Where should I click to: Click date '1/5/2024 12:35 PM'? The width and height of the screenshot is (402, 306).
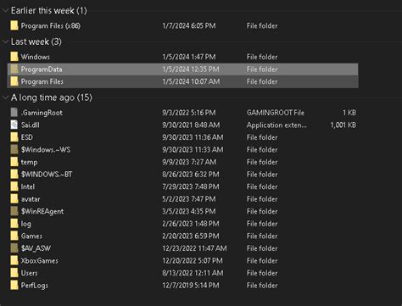[x=191, y=70]
